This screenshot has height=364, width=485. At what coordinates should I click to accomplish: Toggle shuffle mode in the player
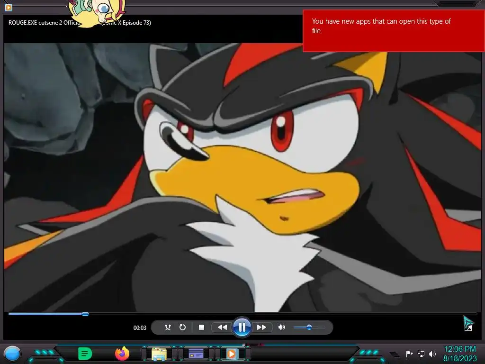click(168, 327)
